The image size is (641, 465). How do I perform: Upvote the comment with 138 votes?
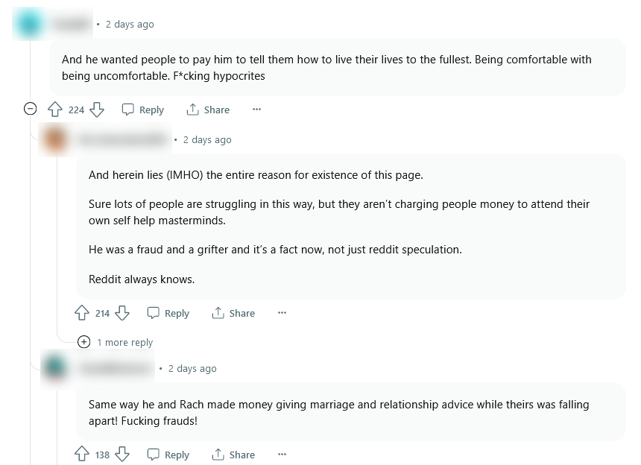[82, 455]
